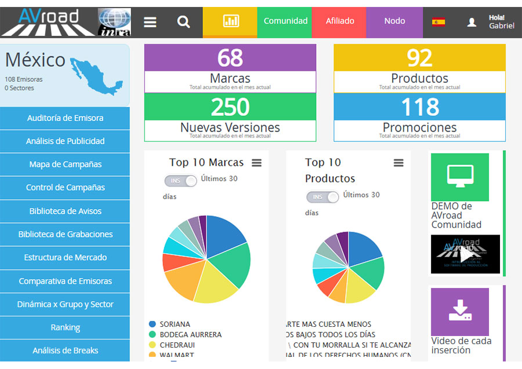Click '0 Sectores' text
This screenshot has width=522, height=369.
pos(19,88)
